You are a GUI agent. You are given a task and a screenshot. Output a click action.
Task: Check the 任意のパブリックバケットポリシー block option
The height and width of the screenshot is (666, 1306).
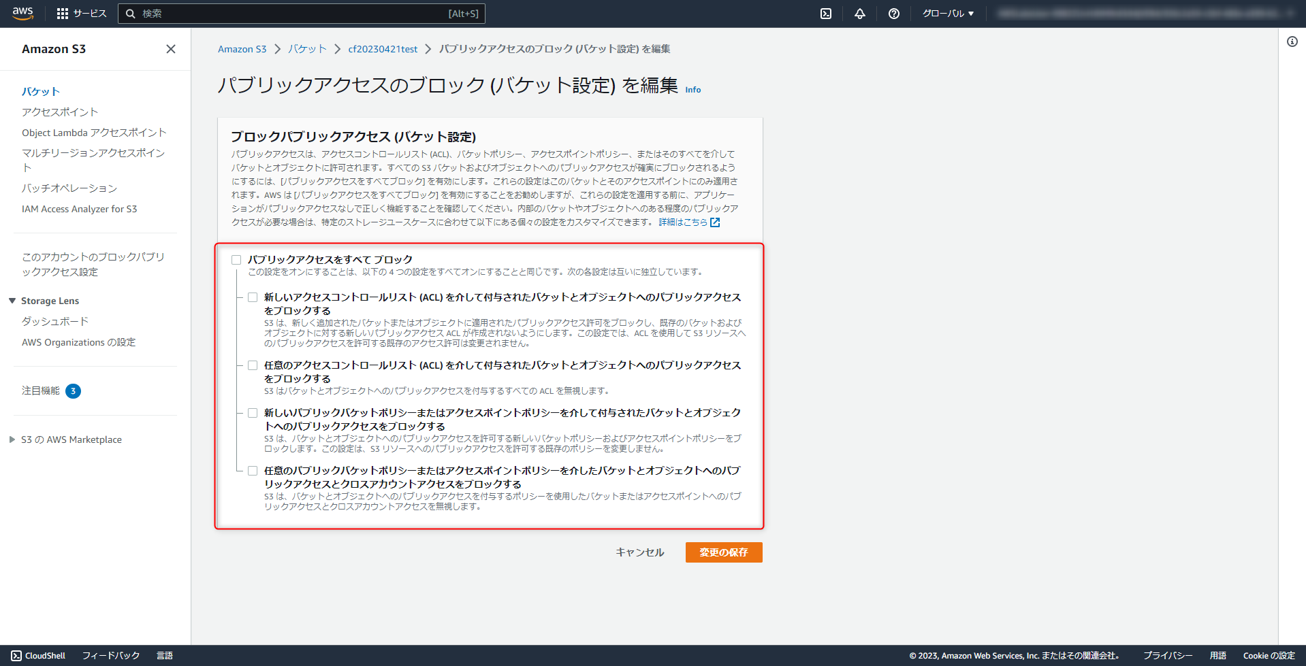252,470
